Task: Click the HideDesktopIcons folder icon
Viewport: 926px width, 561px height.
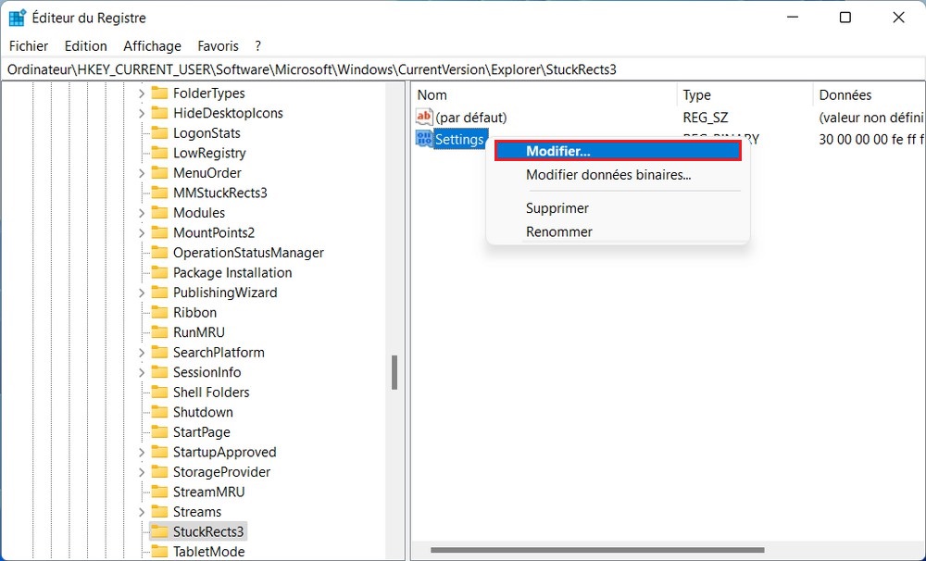Action: [x=159, y=113]
